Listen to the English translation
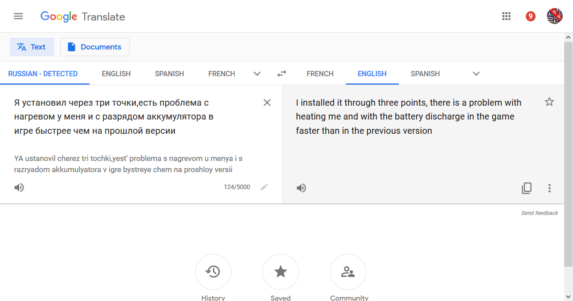 (302, 188)
